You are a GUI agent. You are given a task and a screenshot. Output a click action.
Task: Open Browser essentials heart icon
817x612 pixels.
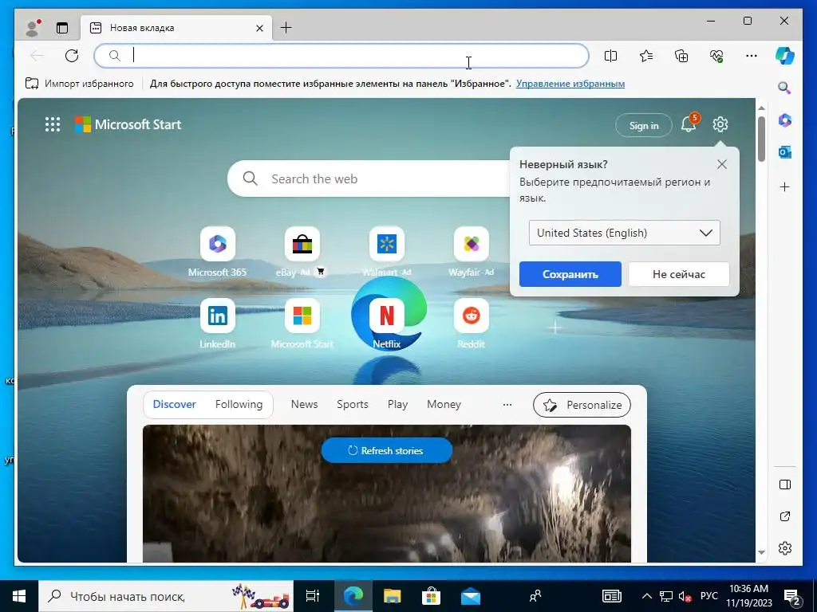pos(716,56)
